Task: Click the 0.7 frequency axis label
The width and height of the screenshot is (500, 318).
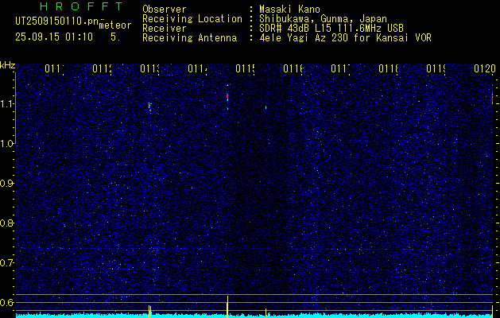Action: point(7,263)
